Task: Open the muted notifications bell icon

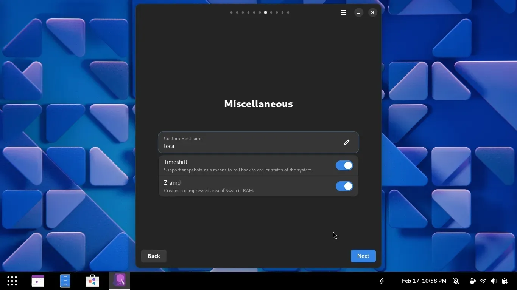Action: pos(456,281)
